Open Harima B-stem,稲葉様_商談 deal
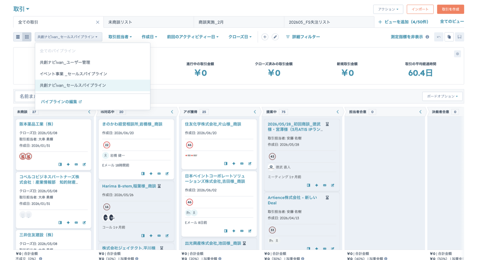This screenshot has height=260, width=478. tap(129, 186)
